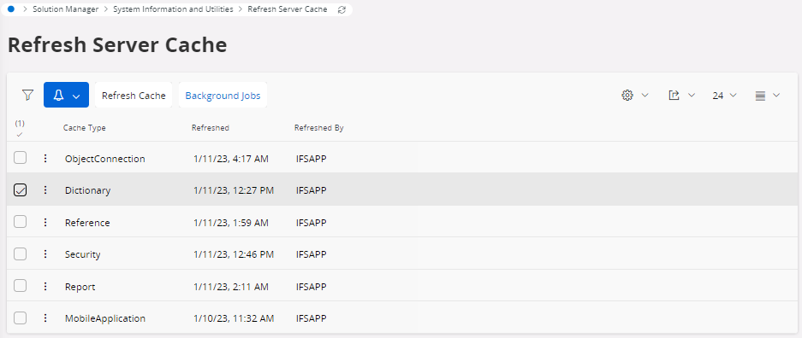The image size is (802, 338).
Task: Open three-dot menu for ObjectConnection row
Action: tap(45, 158)
